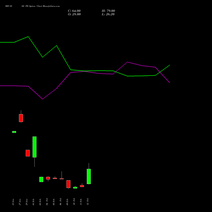The width and height of the screenshot is (212, 212).
Task: Click the open value 'O: 28.00'
Action: click(74, 14)
